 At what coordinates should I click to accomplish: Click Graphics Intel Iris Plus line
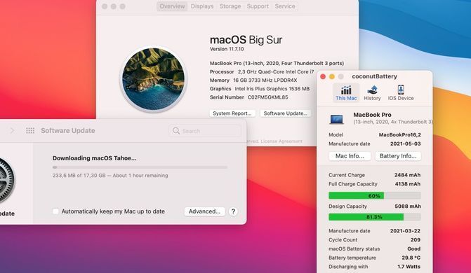tap(260, 89)
